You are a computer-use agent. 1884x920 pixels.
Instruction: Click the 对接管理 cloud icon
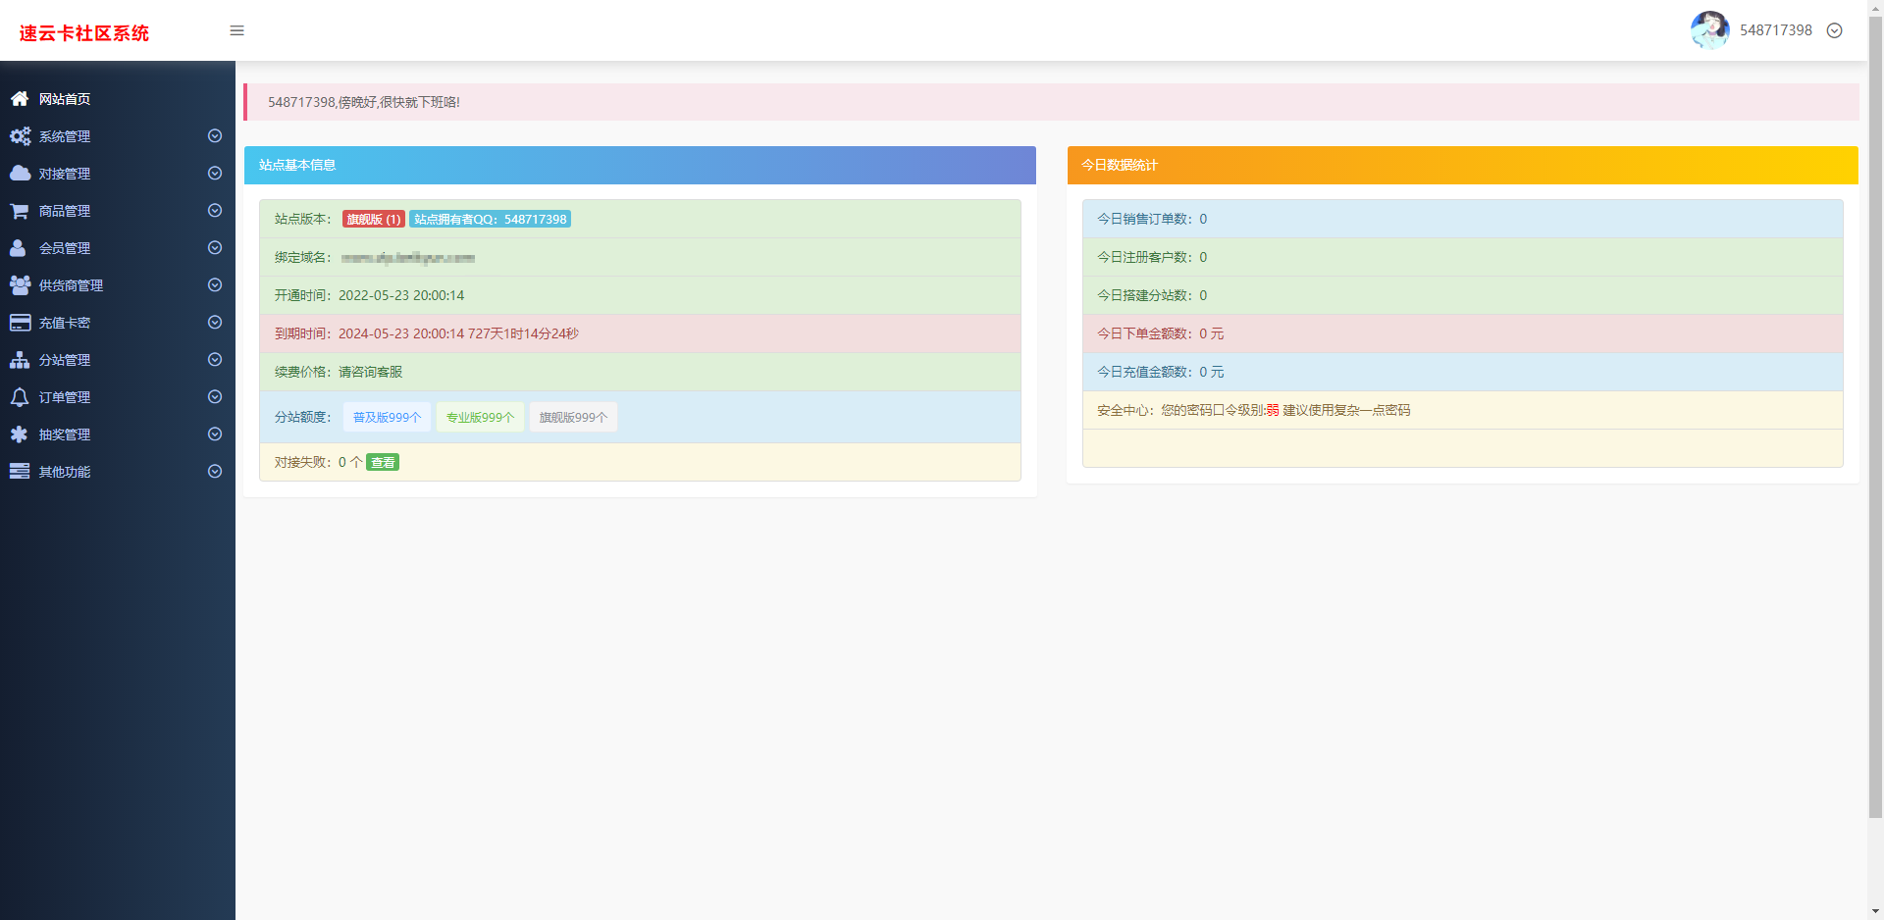[x=19, y=174]
